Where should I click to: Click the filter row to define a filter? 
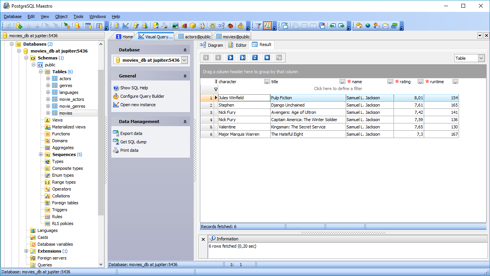pos(338,89)
